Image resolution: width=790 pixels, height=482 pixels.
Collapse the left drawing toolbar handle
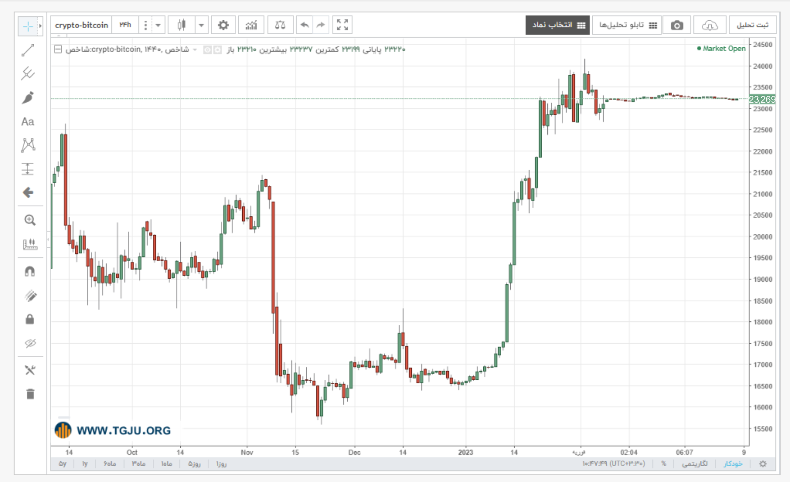pos(48,240)
